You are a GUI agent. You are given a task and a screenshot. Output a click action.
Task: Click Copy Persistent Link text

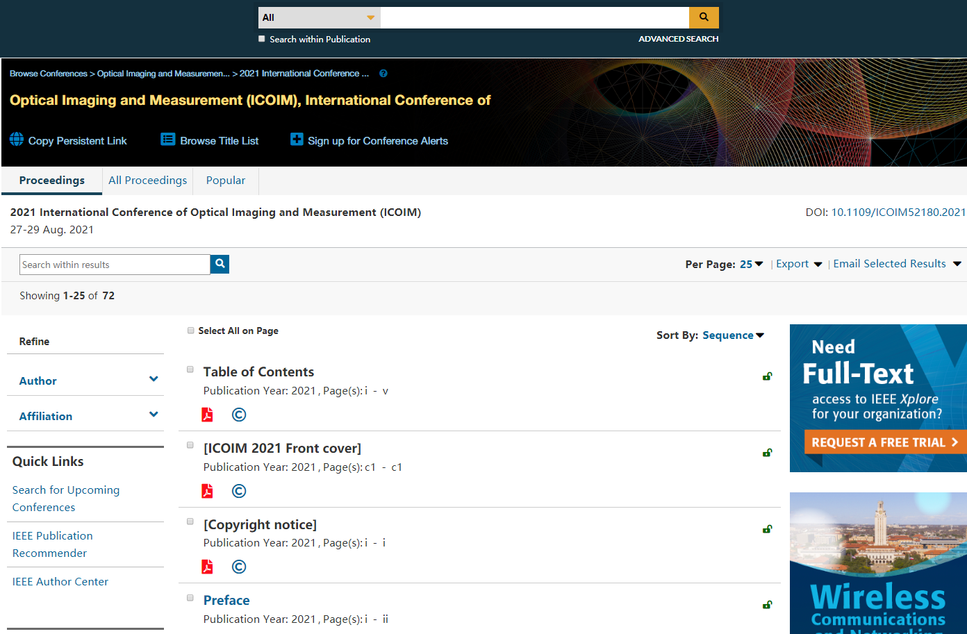77,141
